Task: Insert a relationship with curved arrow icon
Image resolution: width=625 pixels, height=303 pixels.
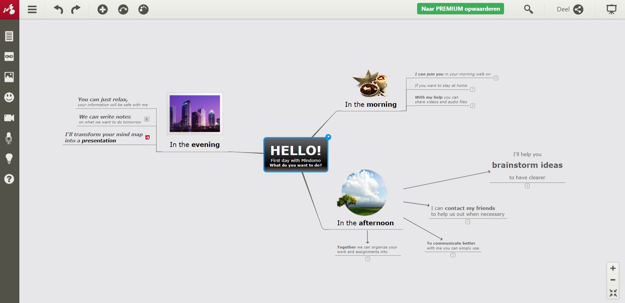Action: tap(123, 9)
